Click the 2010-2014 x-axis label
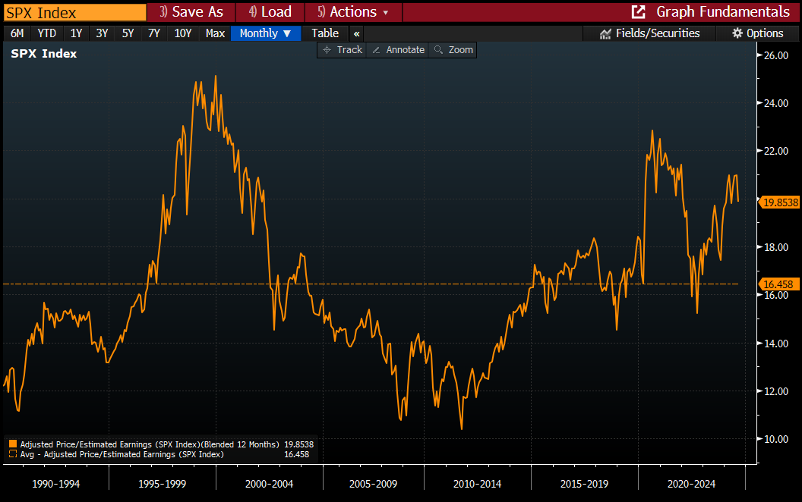This screenshot has width=802, height=502. (x=477, y=484)
